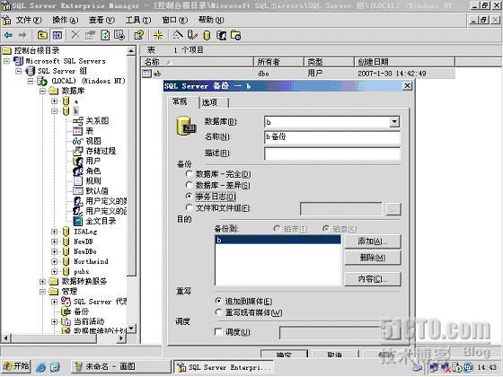The image size is (503, 377).
Task: Click the New star toolbar icon
Action: point(158,35)
